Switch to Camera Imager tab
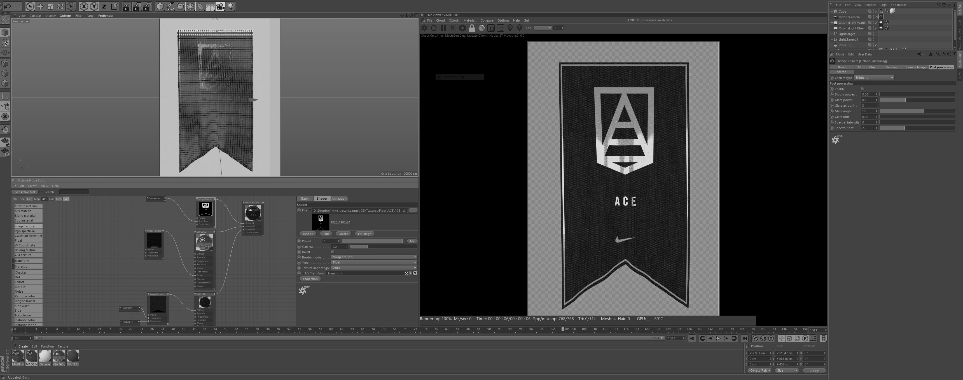The image size is (963, 380). tap(916, 67)
